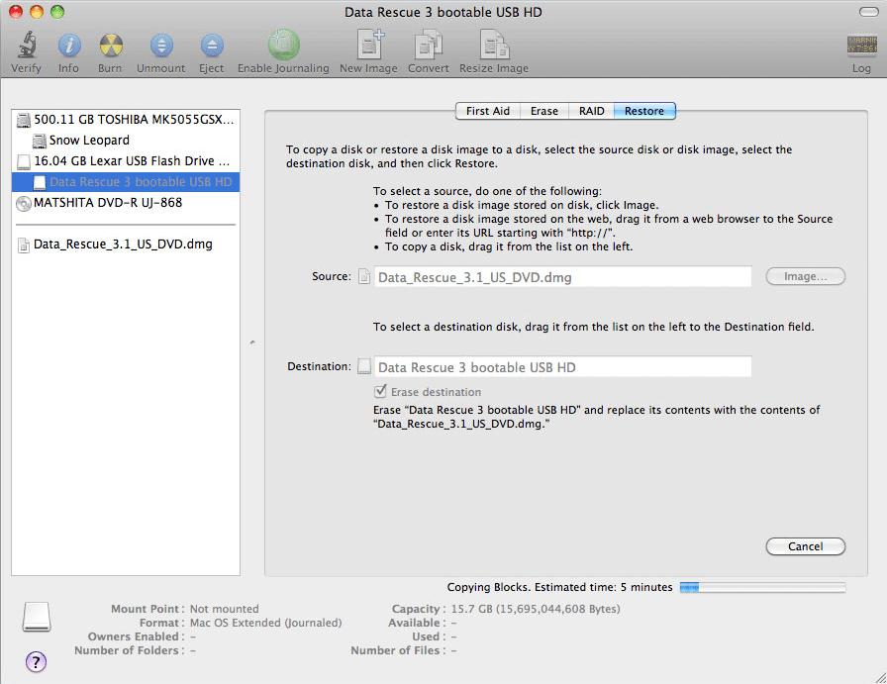Open the Help question mark button

point(37,661)
